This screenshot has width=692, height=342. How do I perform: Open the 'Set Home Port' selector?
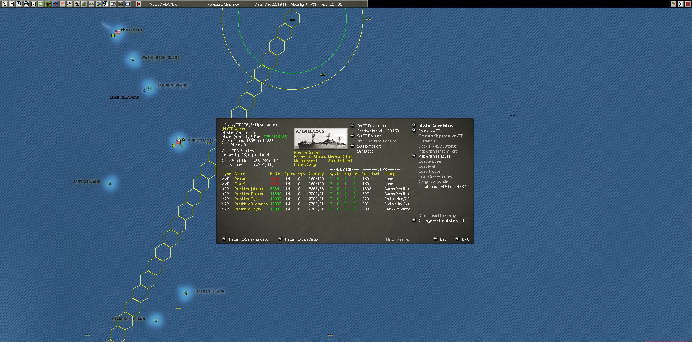click(369, 146)
